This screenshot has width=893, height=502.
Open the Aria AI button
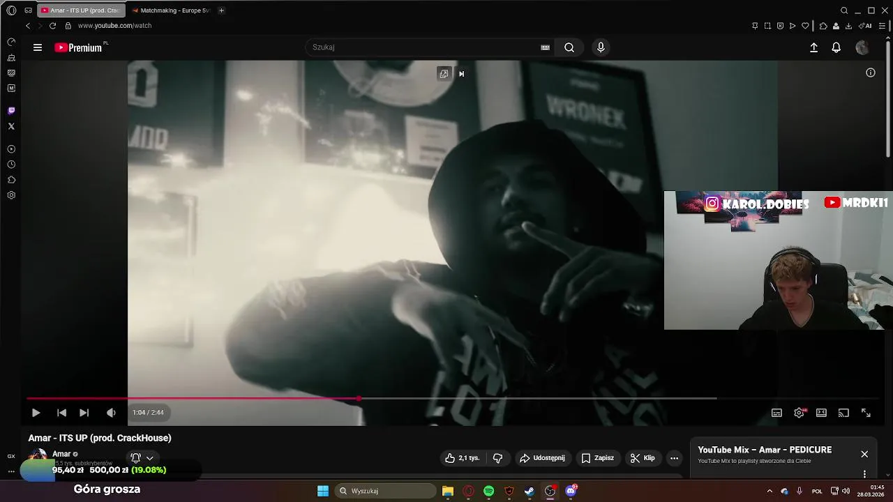coord(865,26)
